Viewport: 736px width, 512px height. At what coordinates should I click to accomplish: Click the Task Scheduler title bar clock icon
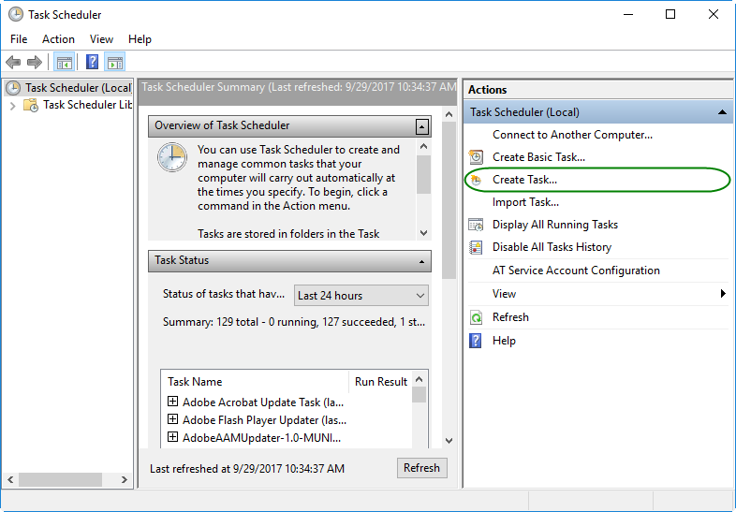pos(16,15)
